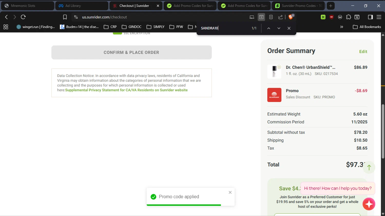Viewport: 385px width, 216px height.
Task: Jump to previous find result
Action: pyautogui.click(x=269, y=28)
